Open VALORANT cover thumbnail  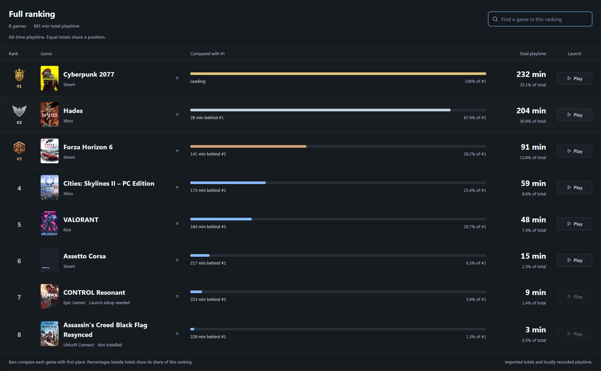(49, 224)
